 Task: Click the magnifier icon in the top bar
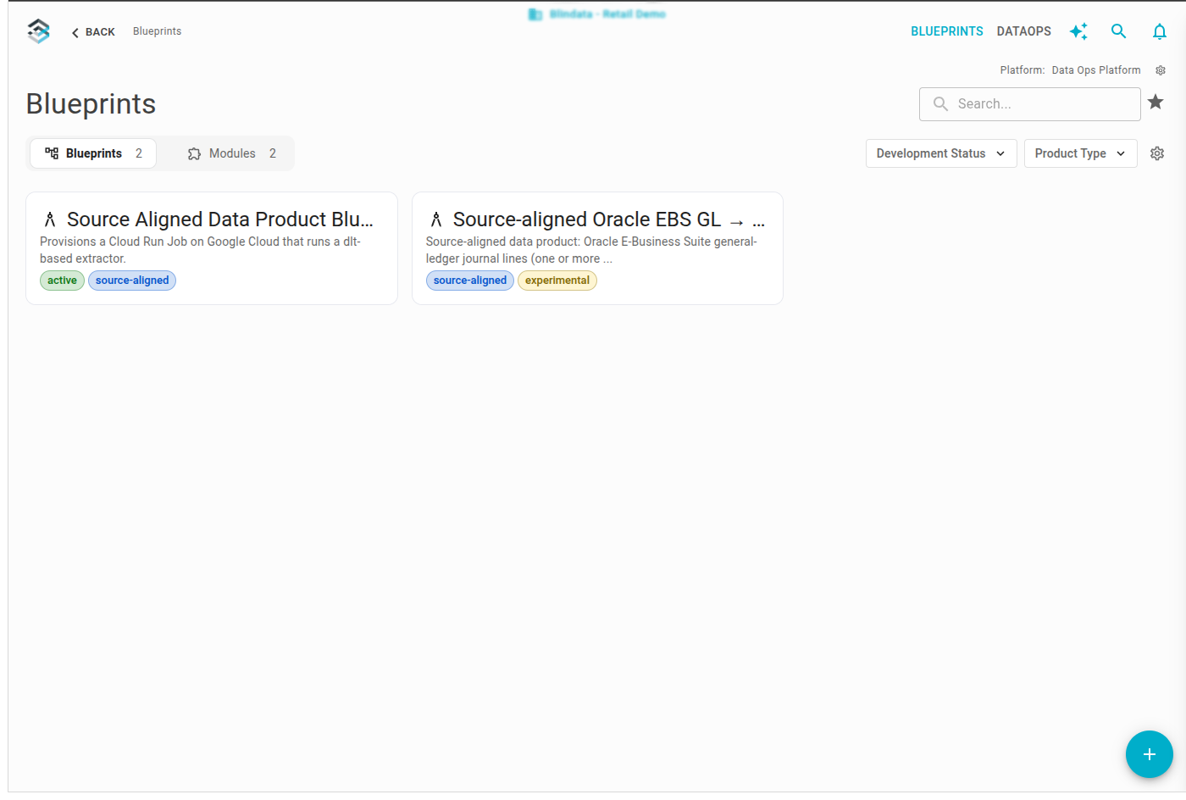click(1118, 31)
